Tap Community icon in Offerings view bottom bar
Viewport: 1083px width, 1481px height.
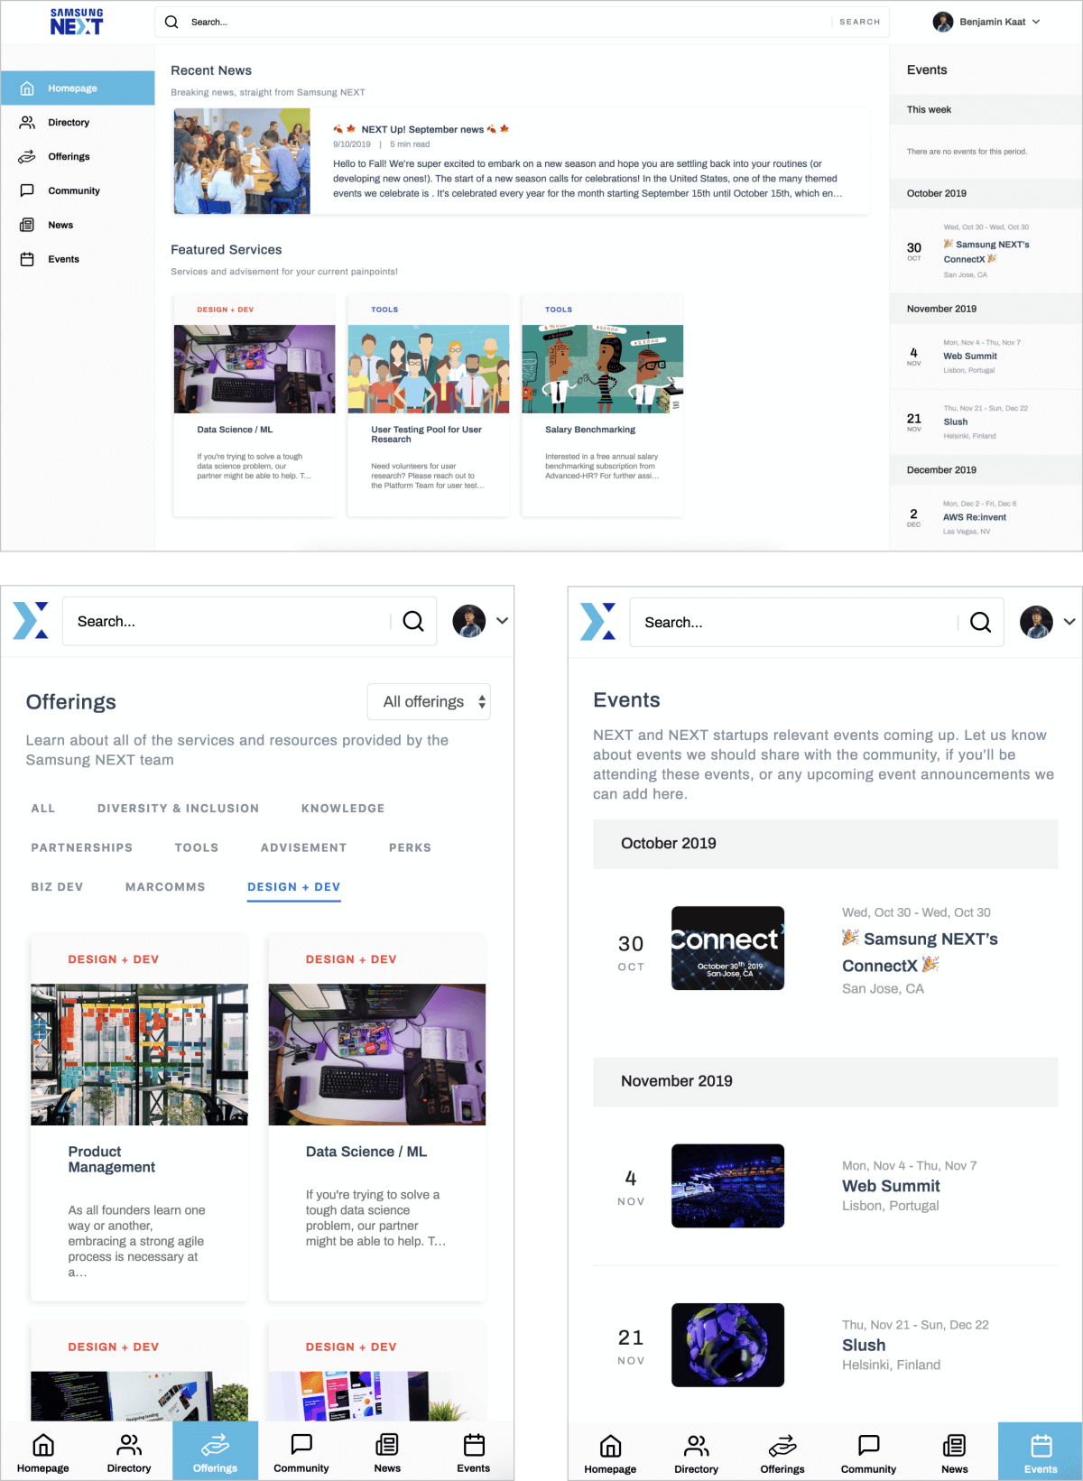[x=301, y=1445]
